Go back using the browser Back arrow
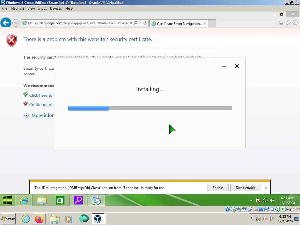Image resolution: width=300 pixels, height=225 pixels. 6,23
